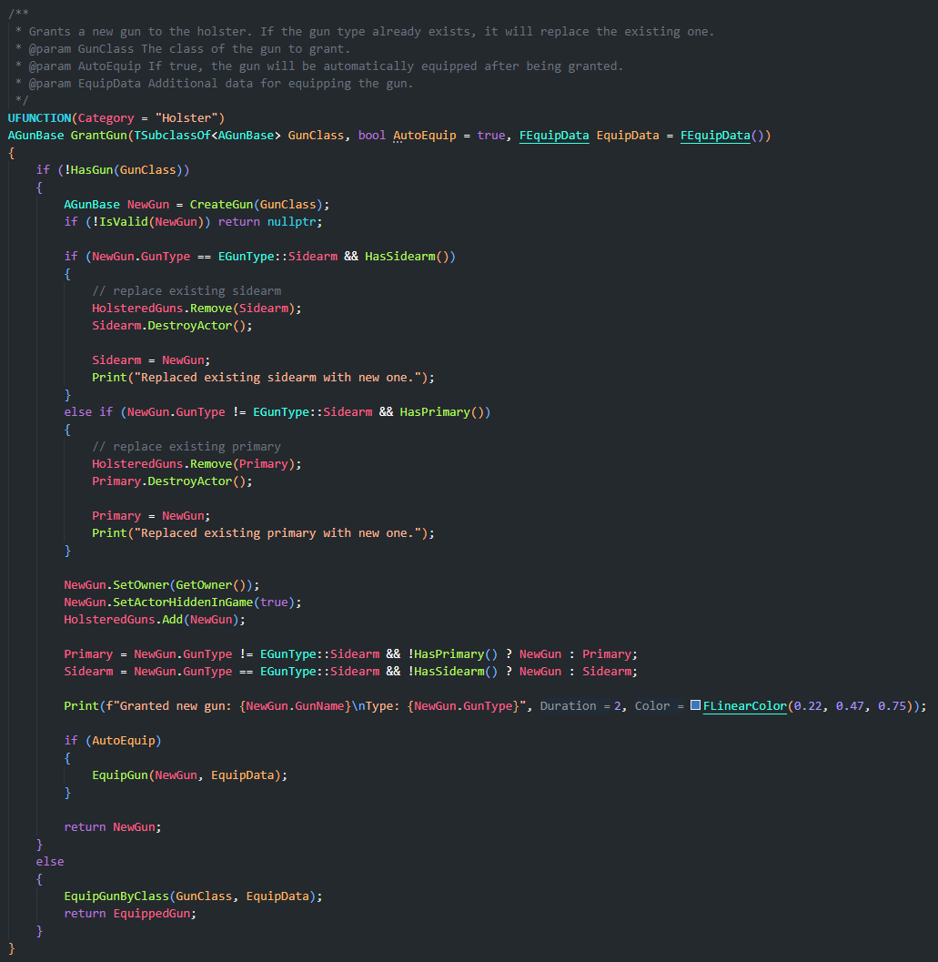Screen dimensions: 938x962
Task: Click the FEquipData parameter type before EquipData
Action: coord(554,135)
